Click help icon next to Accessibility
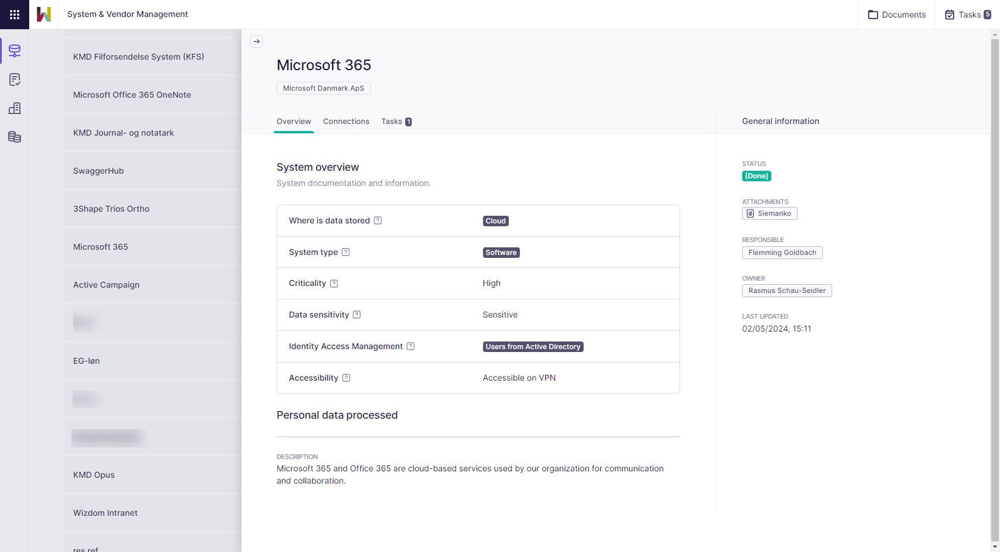Screen dimensions: 1000x552 [346, 378]
